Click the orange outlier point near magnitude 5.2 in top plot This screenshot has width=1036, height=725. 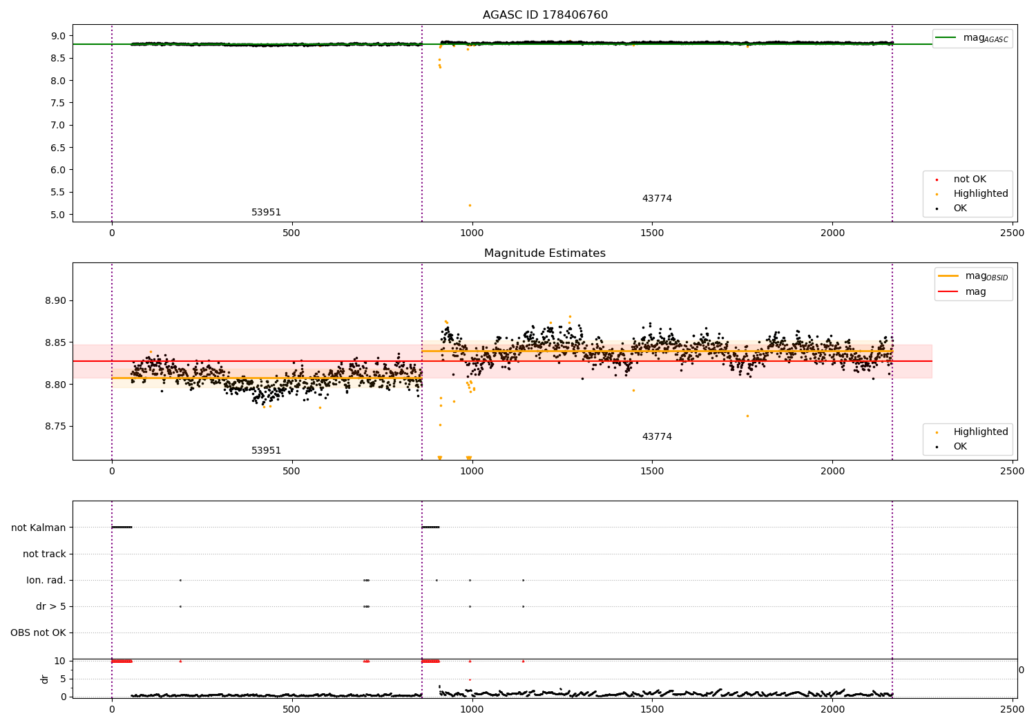(470, 205)
